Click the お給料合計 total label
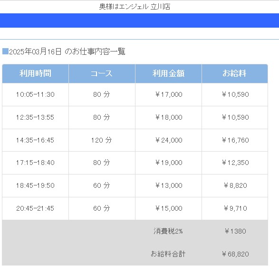Image resolution: width=279 pixels, height=276 pixels. [168, 254]
